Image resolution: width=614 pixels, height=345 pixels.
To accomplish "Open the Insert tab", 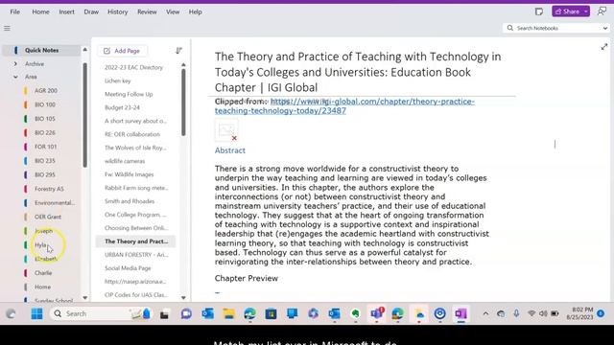I will click(x=66, y=11).
